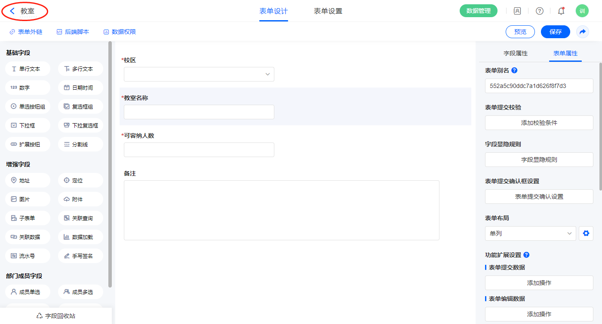602x324 pixels.
Task: Click the share arrow icon beside 保存
Action: click(x=583, y=32)
